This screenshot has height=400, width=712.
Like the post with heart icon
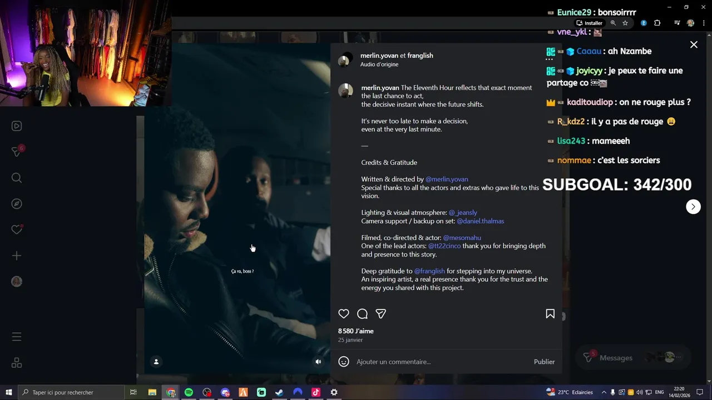(344, 314)
